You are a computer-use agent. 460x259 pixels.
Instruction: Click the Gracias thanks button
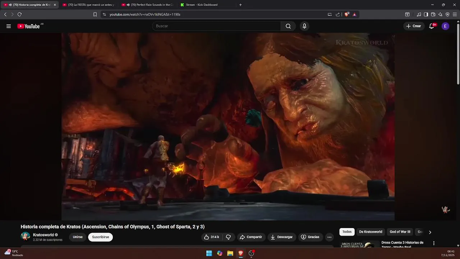point(310,237)
